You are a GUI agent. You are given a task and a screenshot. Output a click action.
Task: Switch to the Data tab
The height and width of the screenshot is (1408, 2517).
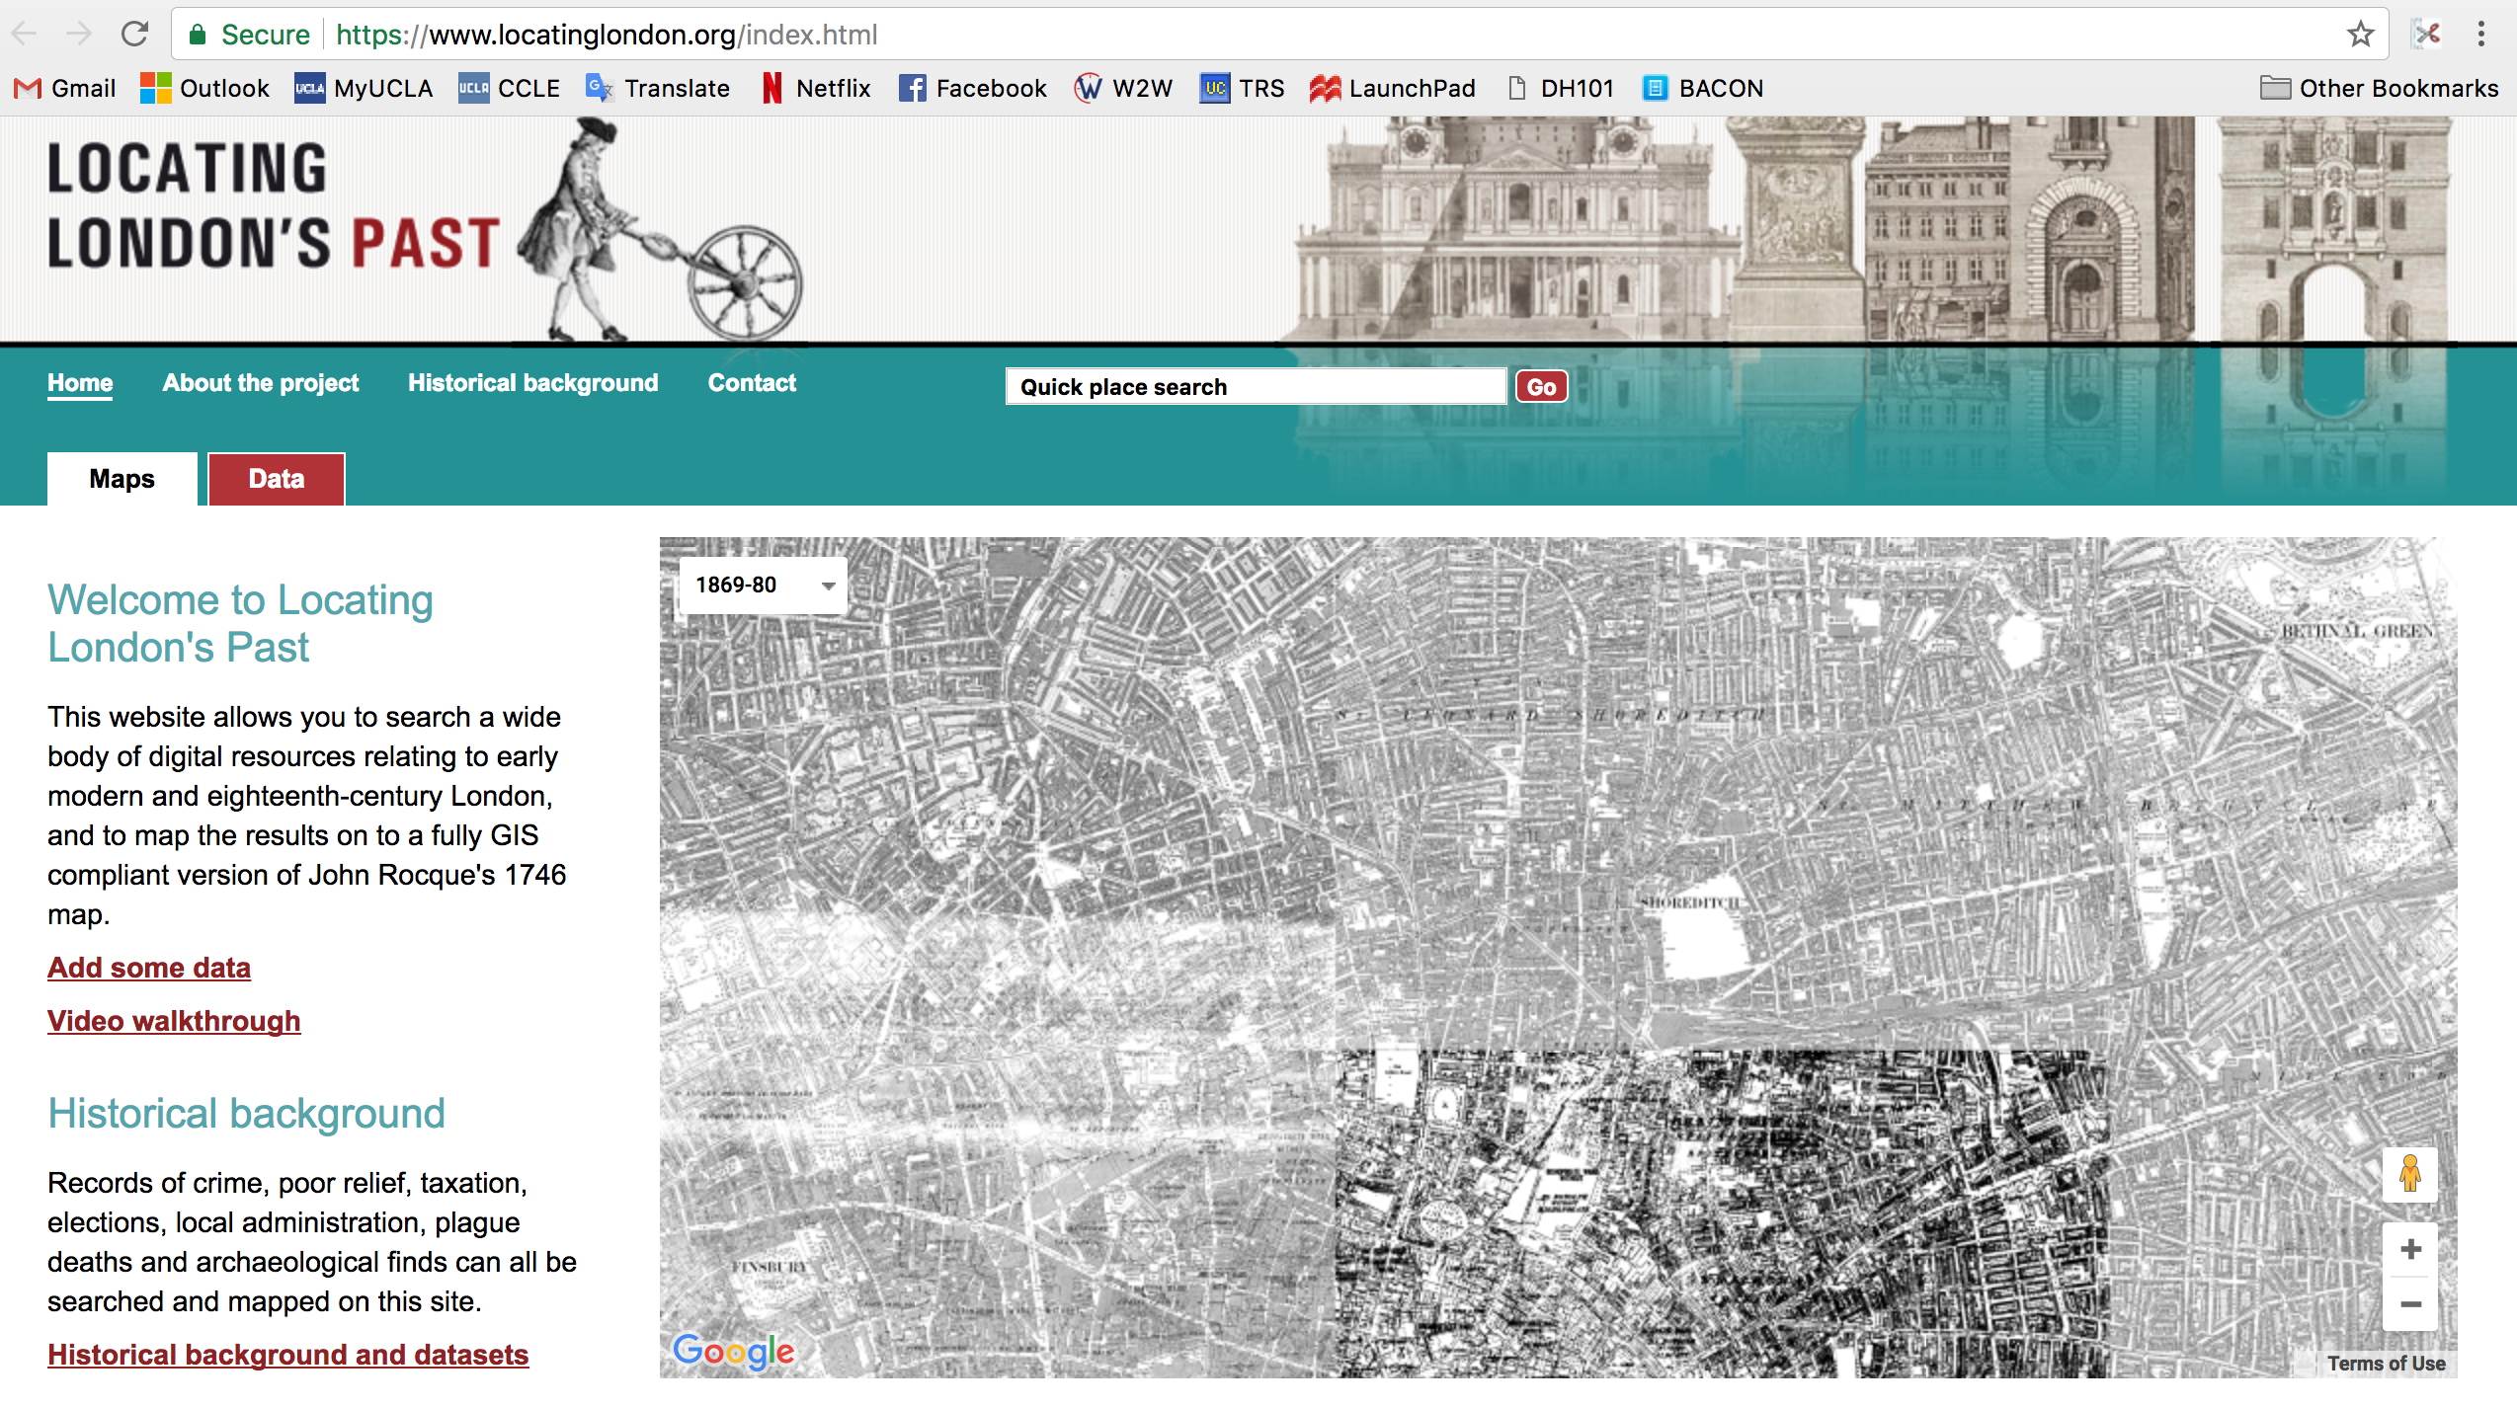pyautogui.click(x=276, y=479)
